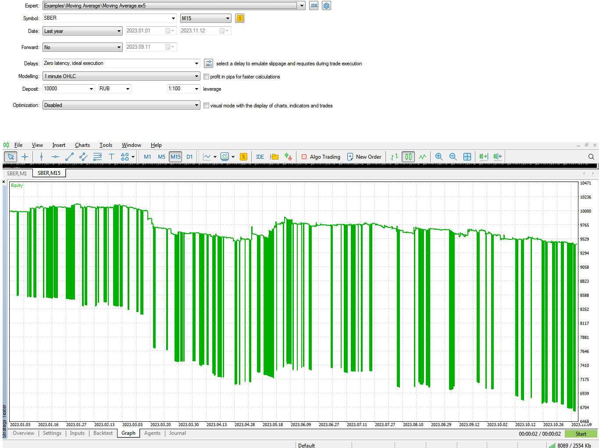
Task: Select the text label tool
Action: click(111, 157)
